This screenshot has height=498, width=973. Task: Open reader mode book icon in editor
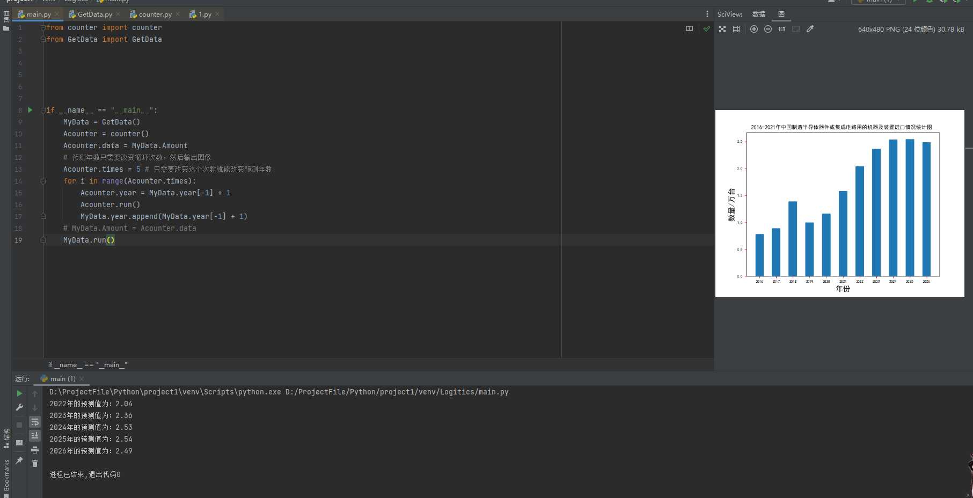[690, 29]
